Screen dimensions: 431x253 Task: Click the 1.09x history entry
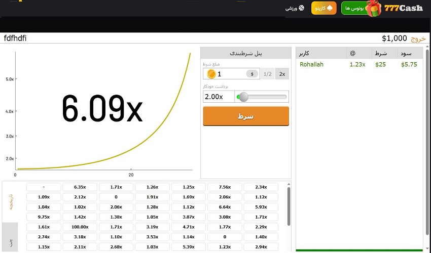coord(44,197)
